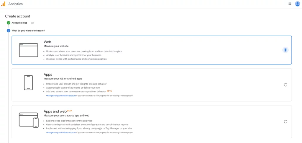Screen dimensions: 302x143
Task: Click the Apps and web devices illustration
Action: 29,120
